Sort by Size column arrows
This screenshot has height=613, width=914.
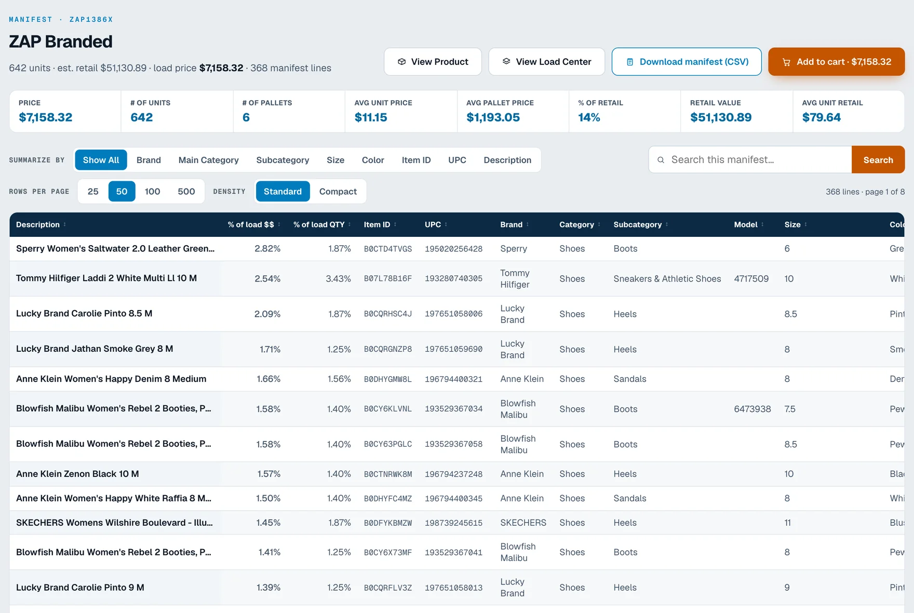pyautogui.click(x=805, y=224)
